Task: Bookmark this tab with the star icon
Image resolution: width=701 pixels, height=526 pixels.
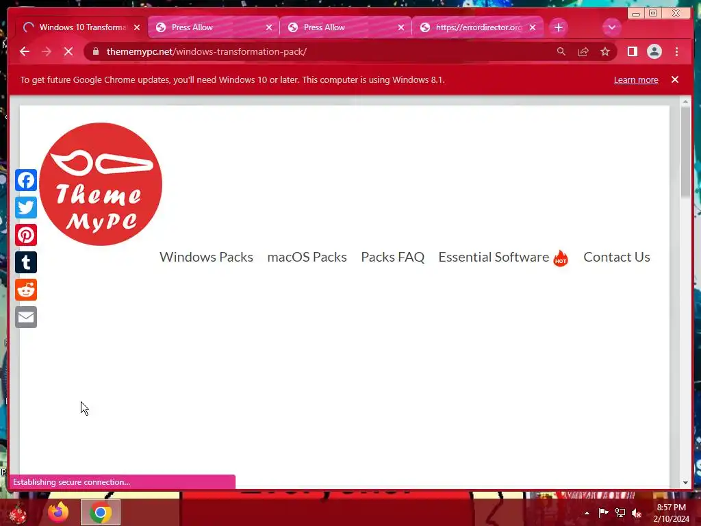Action: (605, 51)
